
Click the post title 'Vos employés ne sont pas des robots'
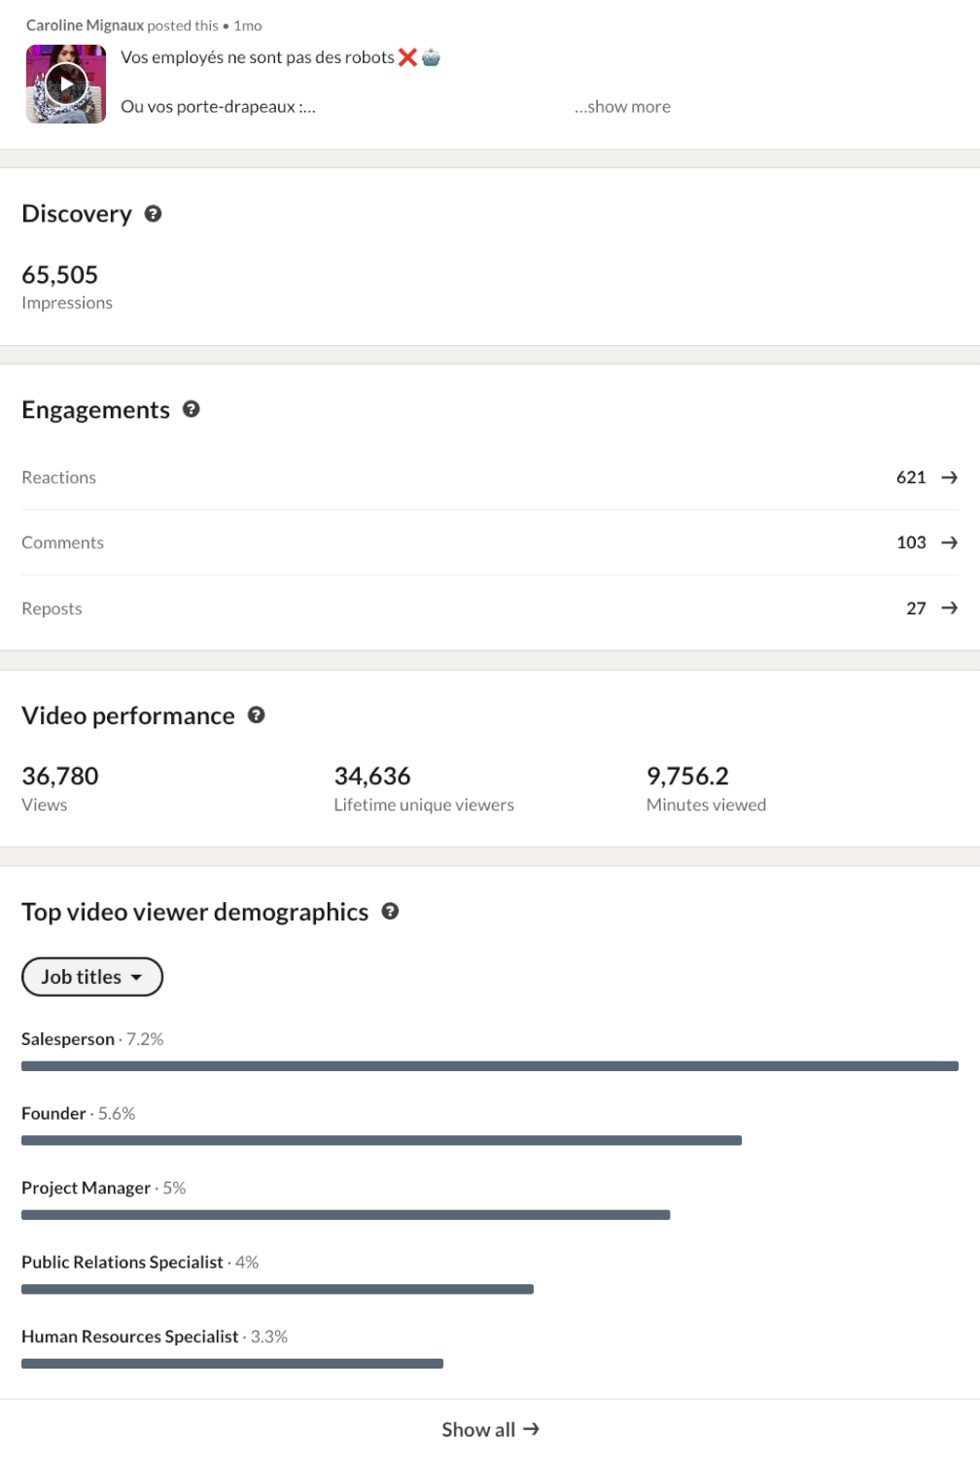point(258,57)
